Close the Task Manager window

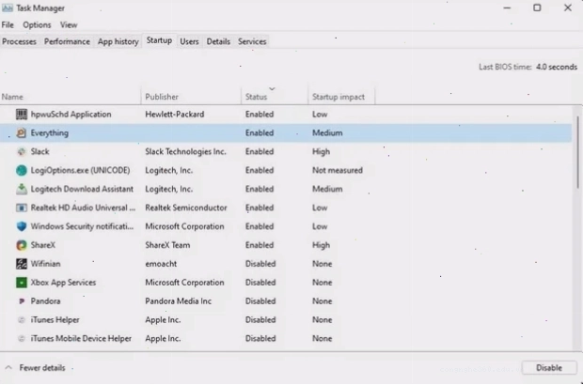pos(568,8)
